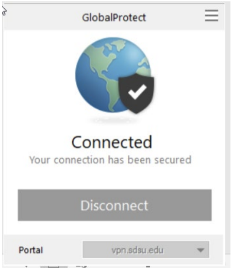
Task: Click the Disconnect button
Action: pyautogui.click(x=114, y=205)
